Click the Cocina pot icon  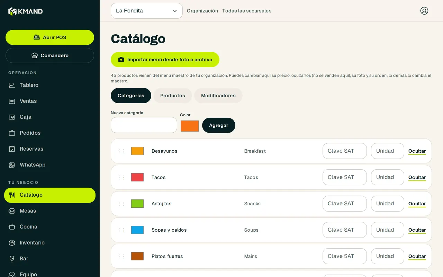click(12, 227)
